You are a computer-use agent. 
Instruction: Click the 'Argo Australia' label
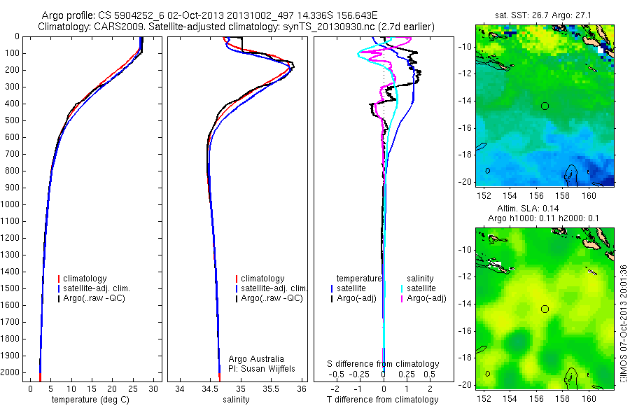(256, 359)
